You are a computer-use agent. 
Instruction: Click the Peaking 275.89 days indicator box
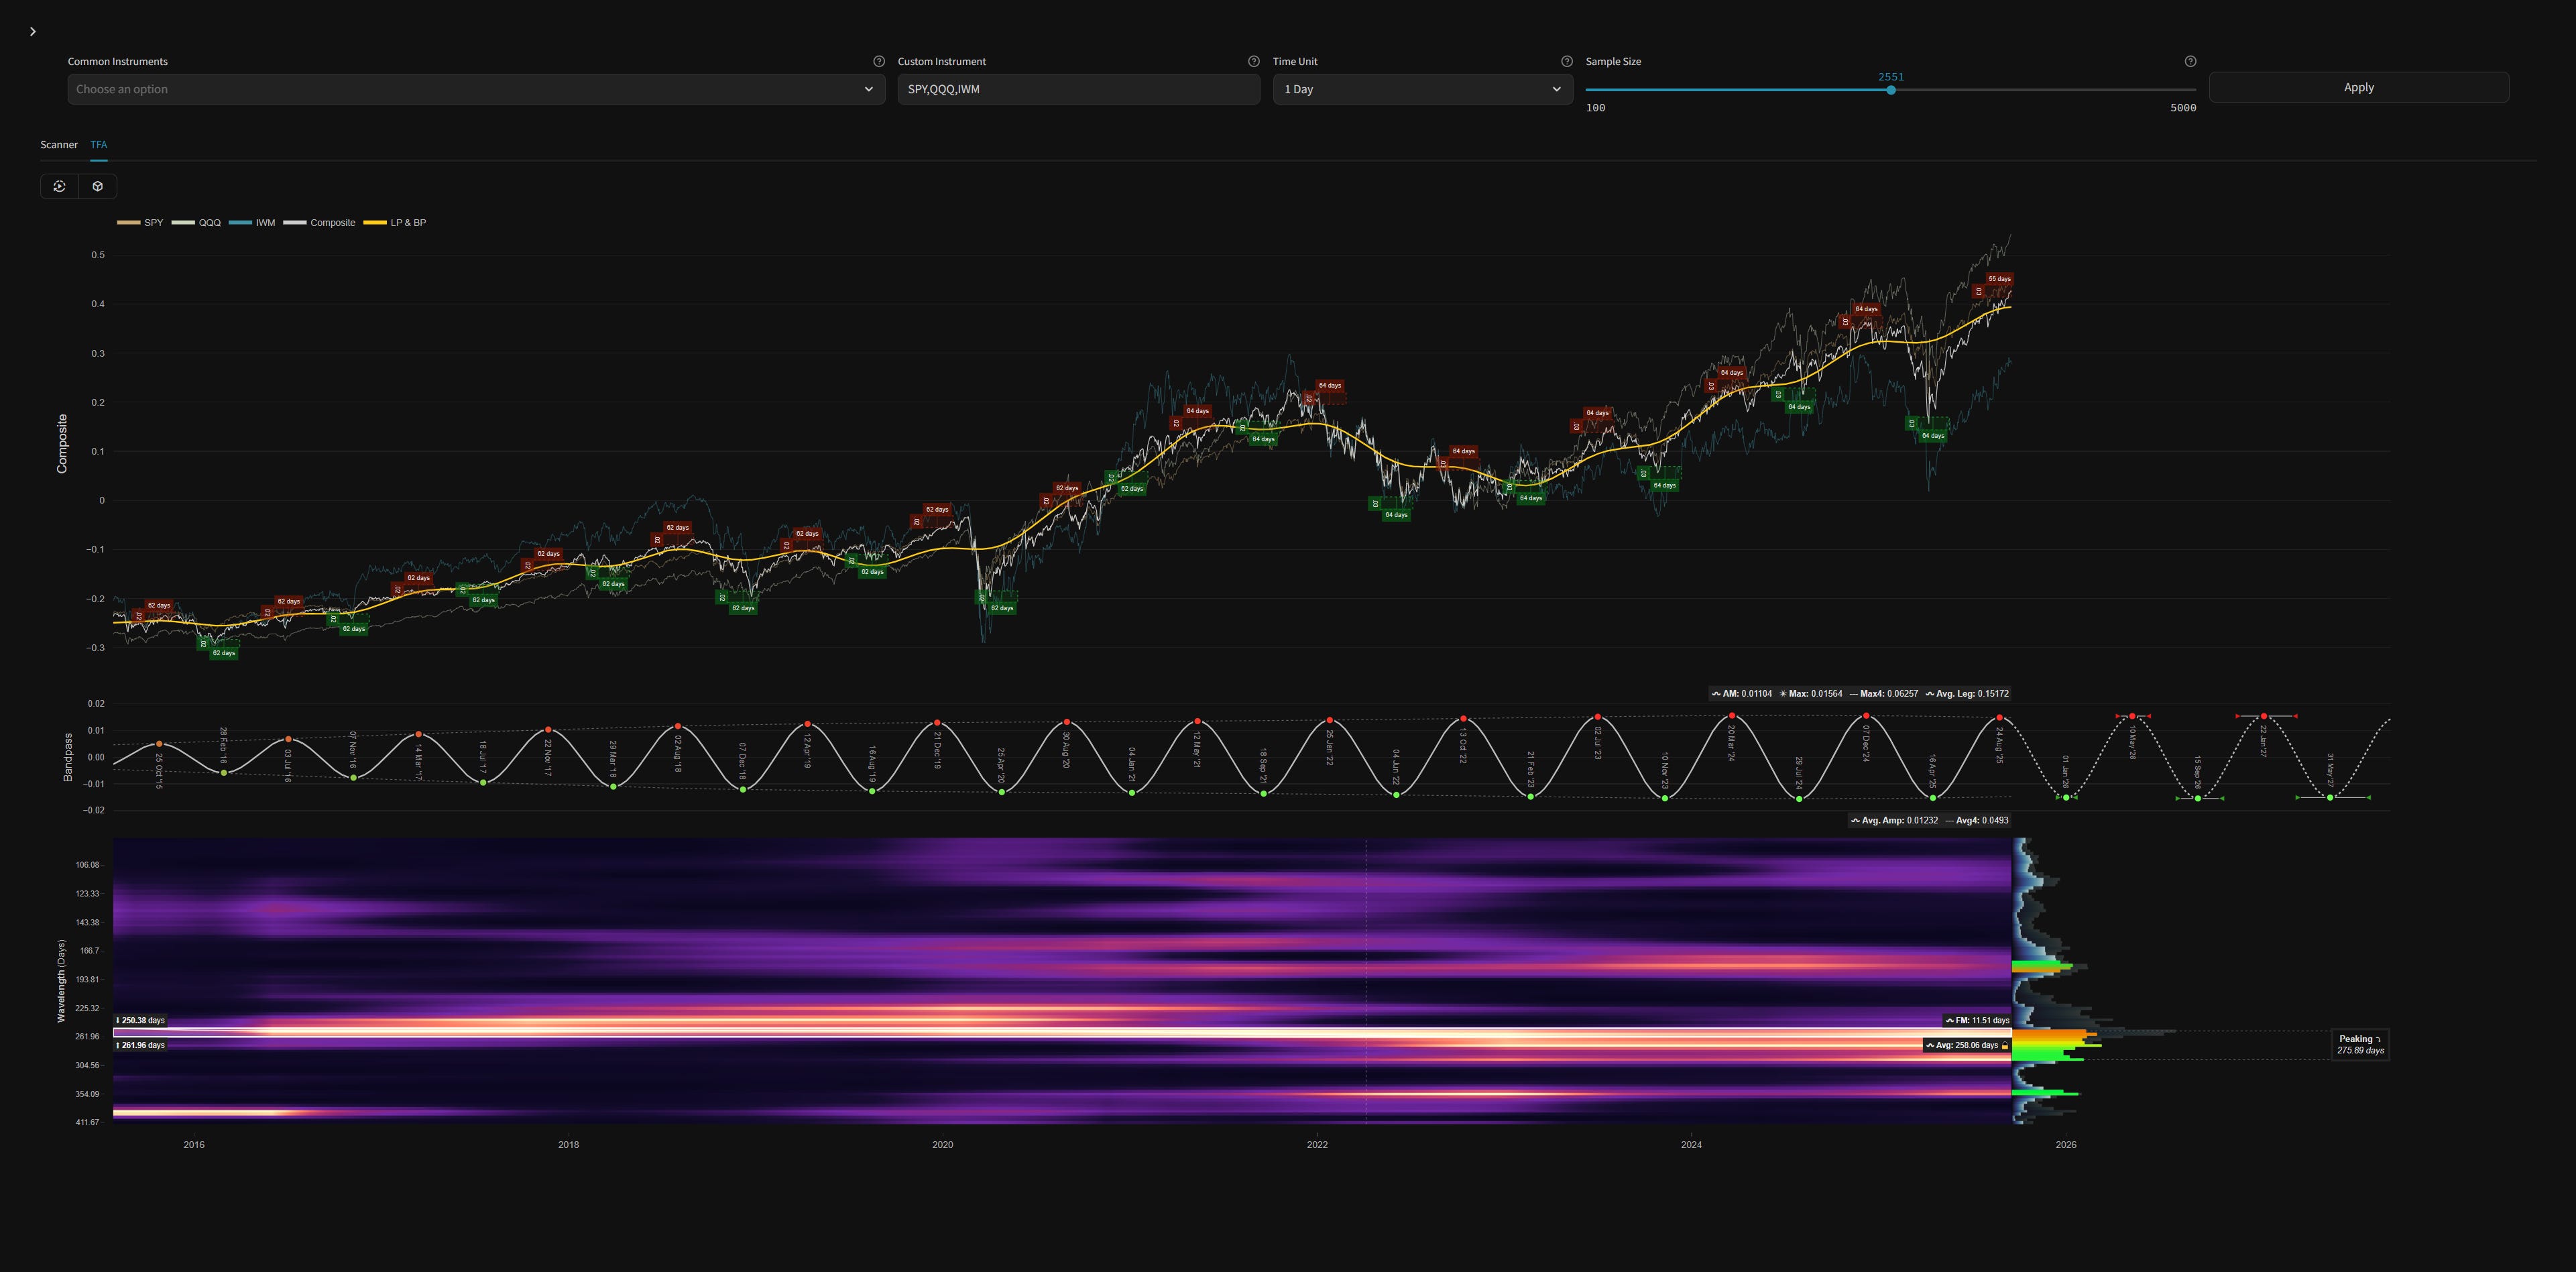[x=2359, y=1044]
